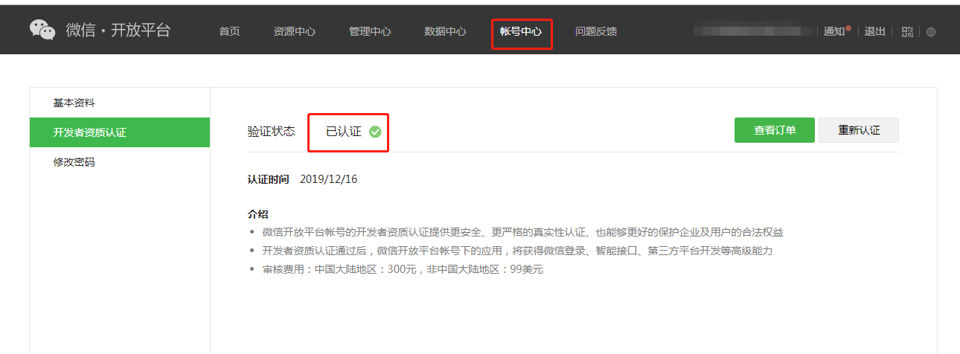Open the 问题反馈 page

pos(596,31)
